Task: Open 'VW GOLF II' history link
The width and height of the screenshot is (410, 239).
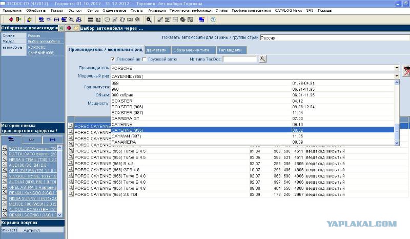Action: click(x=32, y=176)
